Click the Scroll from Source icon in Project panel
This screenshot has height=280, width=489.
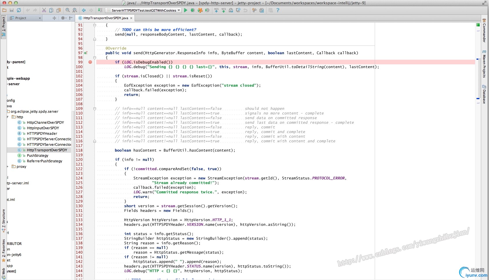[x=54, y=18]
